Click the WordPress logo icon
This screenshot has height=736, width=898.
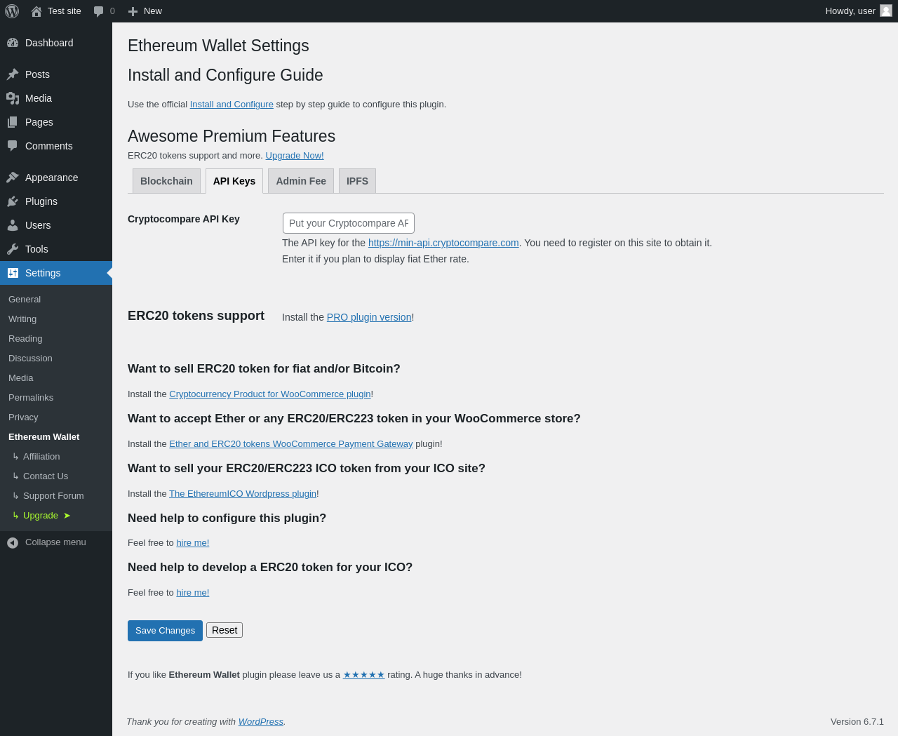point(12,11)
